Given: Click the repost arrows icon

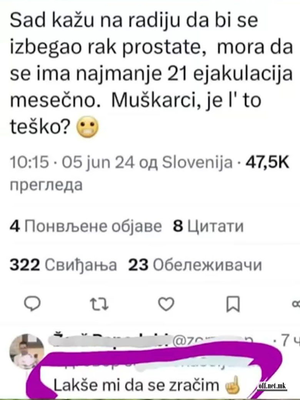Looking at the screenshot, I should (x=100, y=304).
